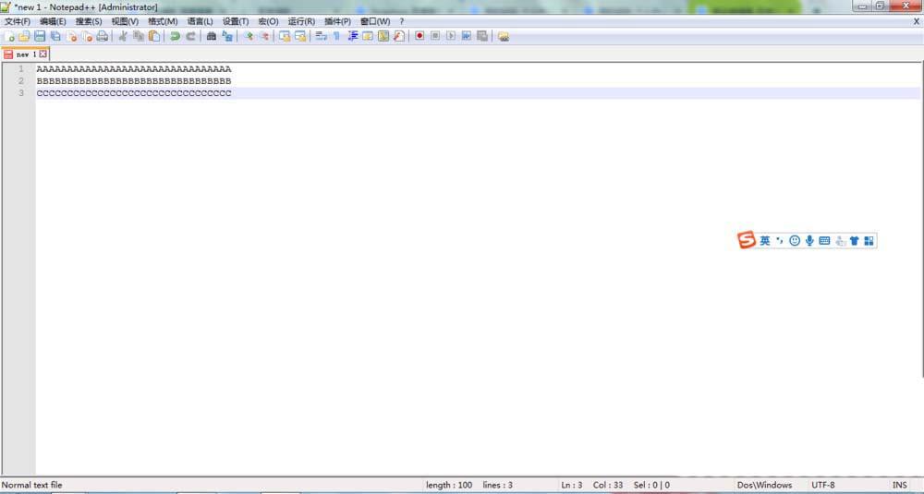
Task: Undo the last edit with green arrow
Action: point(175,36)
